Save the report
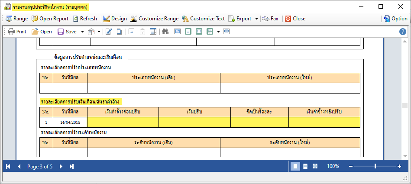The image size is (411, 184). 67,32
